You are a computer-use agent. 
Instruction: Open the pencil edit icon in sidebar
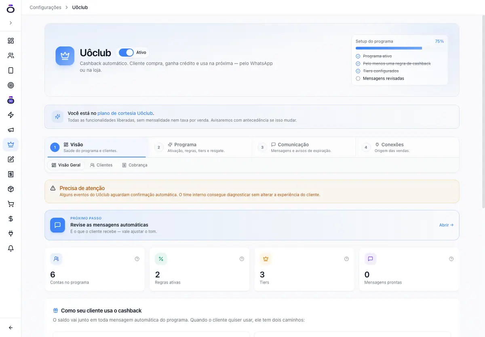11,159
